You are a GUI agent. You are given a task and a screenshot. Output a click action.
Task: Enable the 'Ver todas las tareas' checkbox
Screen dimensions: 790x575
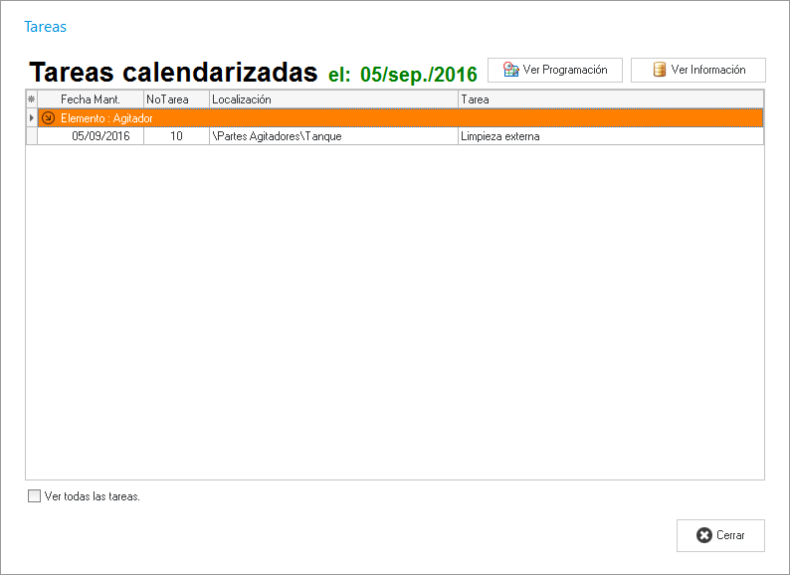(x=35, y=495)
